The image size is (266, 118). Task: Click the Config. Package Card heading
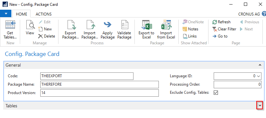point(32,54)
